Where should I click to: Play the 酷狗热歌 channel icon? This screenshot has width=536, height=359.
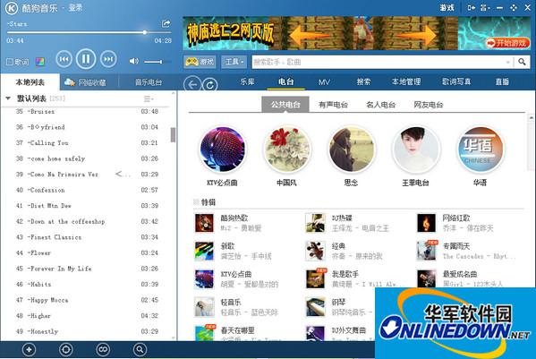[x=204, y=223]
